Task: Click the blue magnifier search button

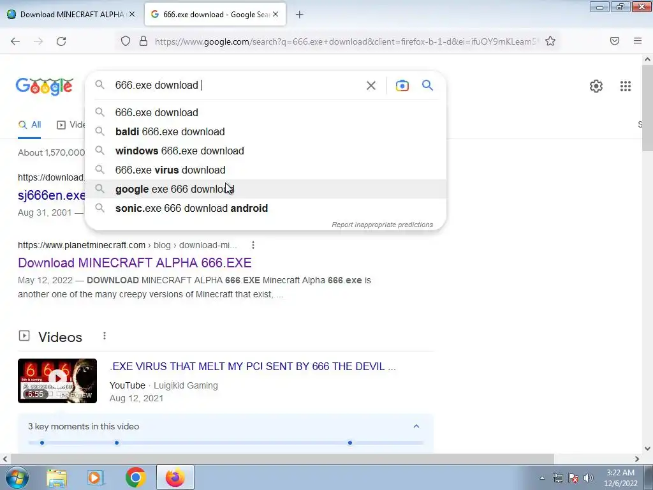Action: 427,85
